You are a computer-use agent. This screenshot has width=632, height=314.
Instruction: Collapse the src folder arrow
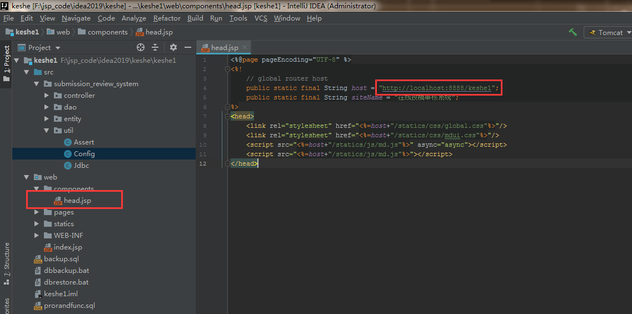click(27, 72)
